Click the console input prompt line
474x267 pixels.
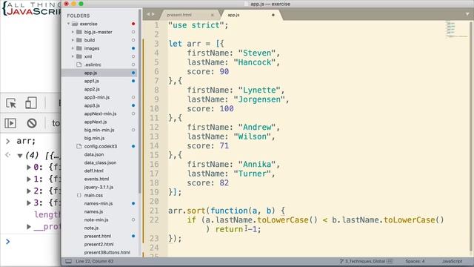[x=30, y=242]
